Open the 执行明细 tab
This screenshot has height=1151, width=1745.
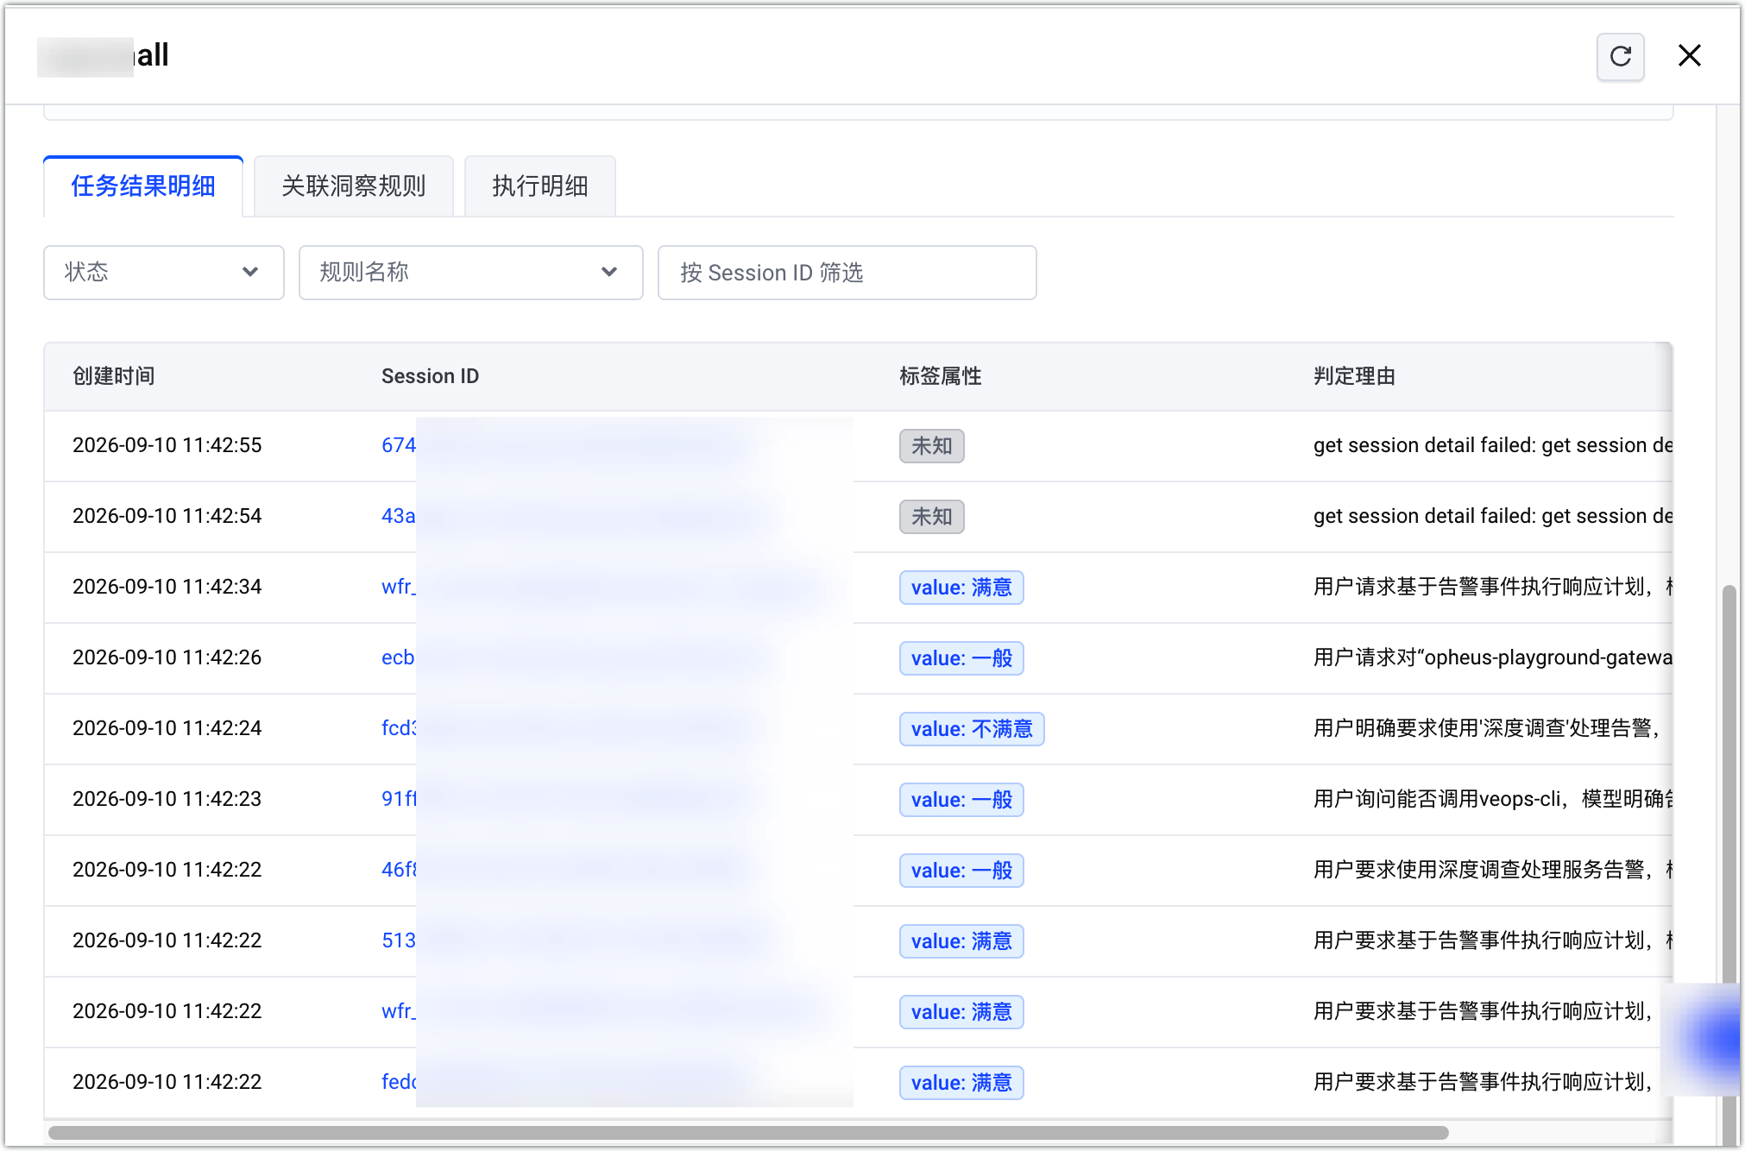coord(540,186)
